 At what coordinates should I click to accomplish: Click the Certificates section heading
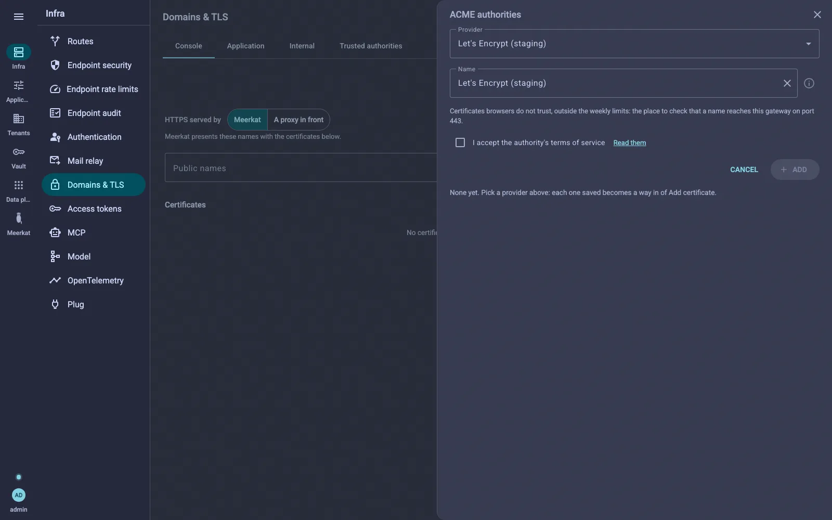point(185,205)
